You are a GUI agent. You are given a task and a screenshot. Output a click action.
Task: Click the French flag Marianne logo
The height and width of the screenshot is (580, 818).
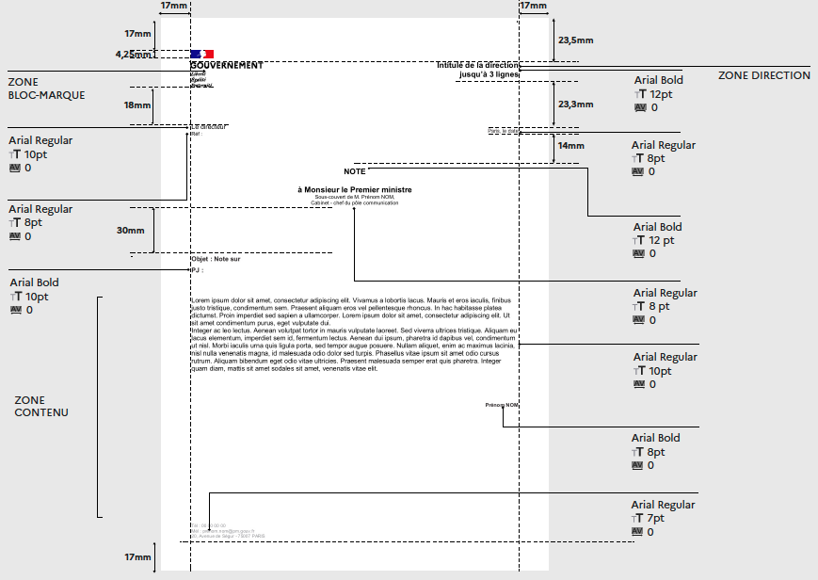(x=201, y=54)
